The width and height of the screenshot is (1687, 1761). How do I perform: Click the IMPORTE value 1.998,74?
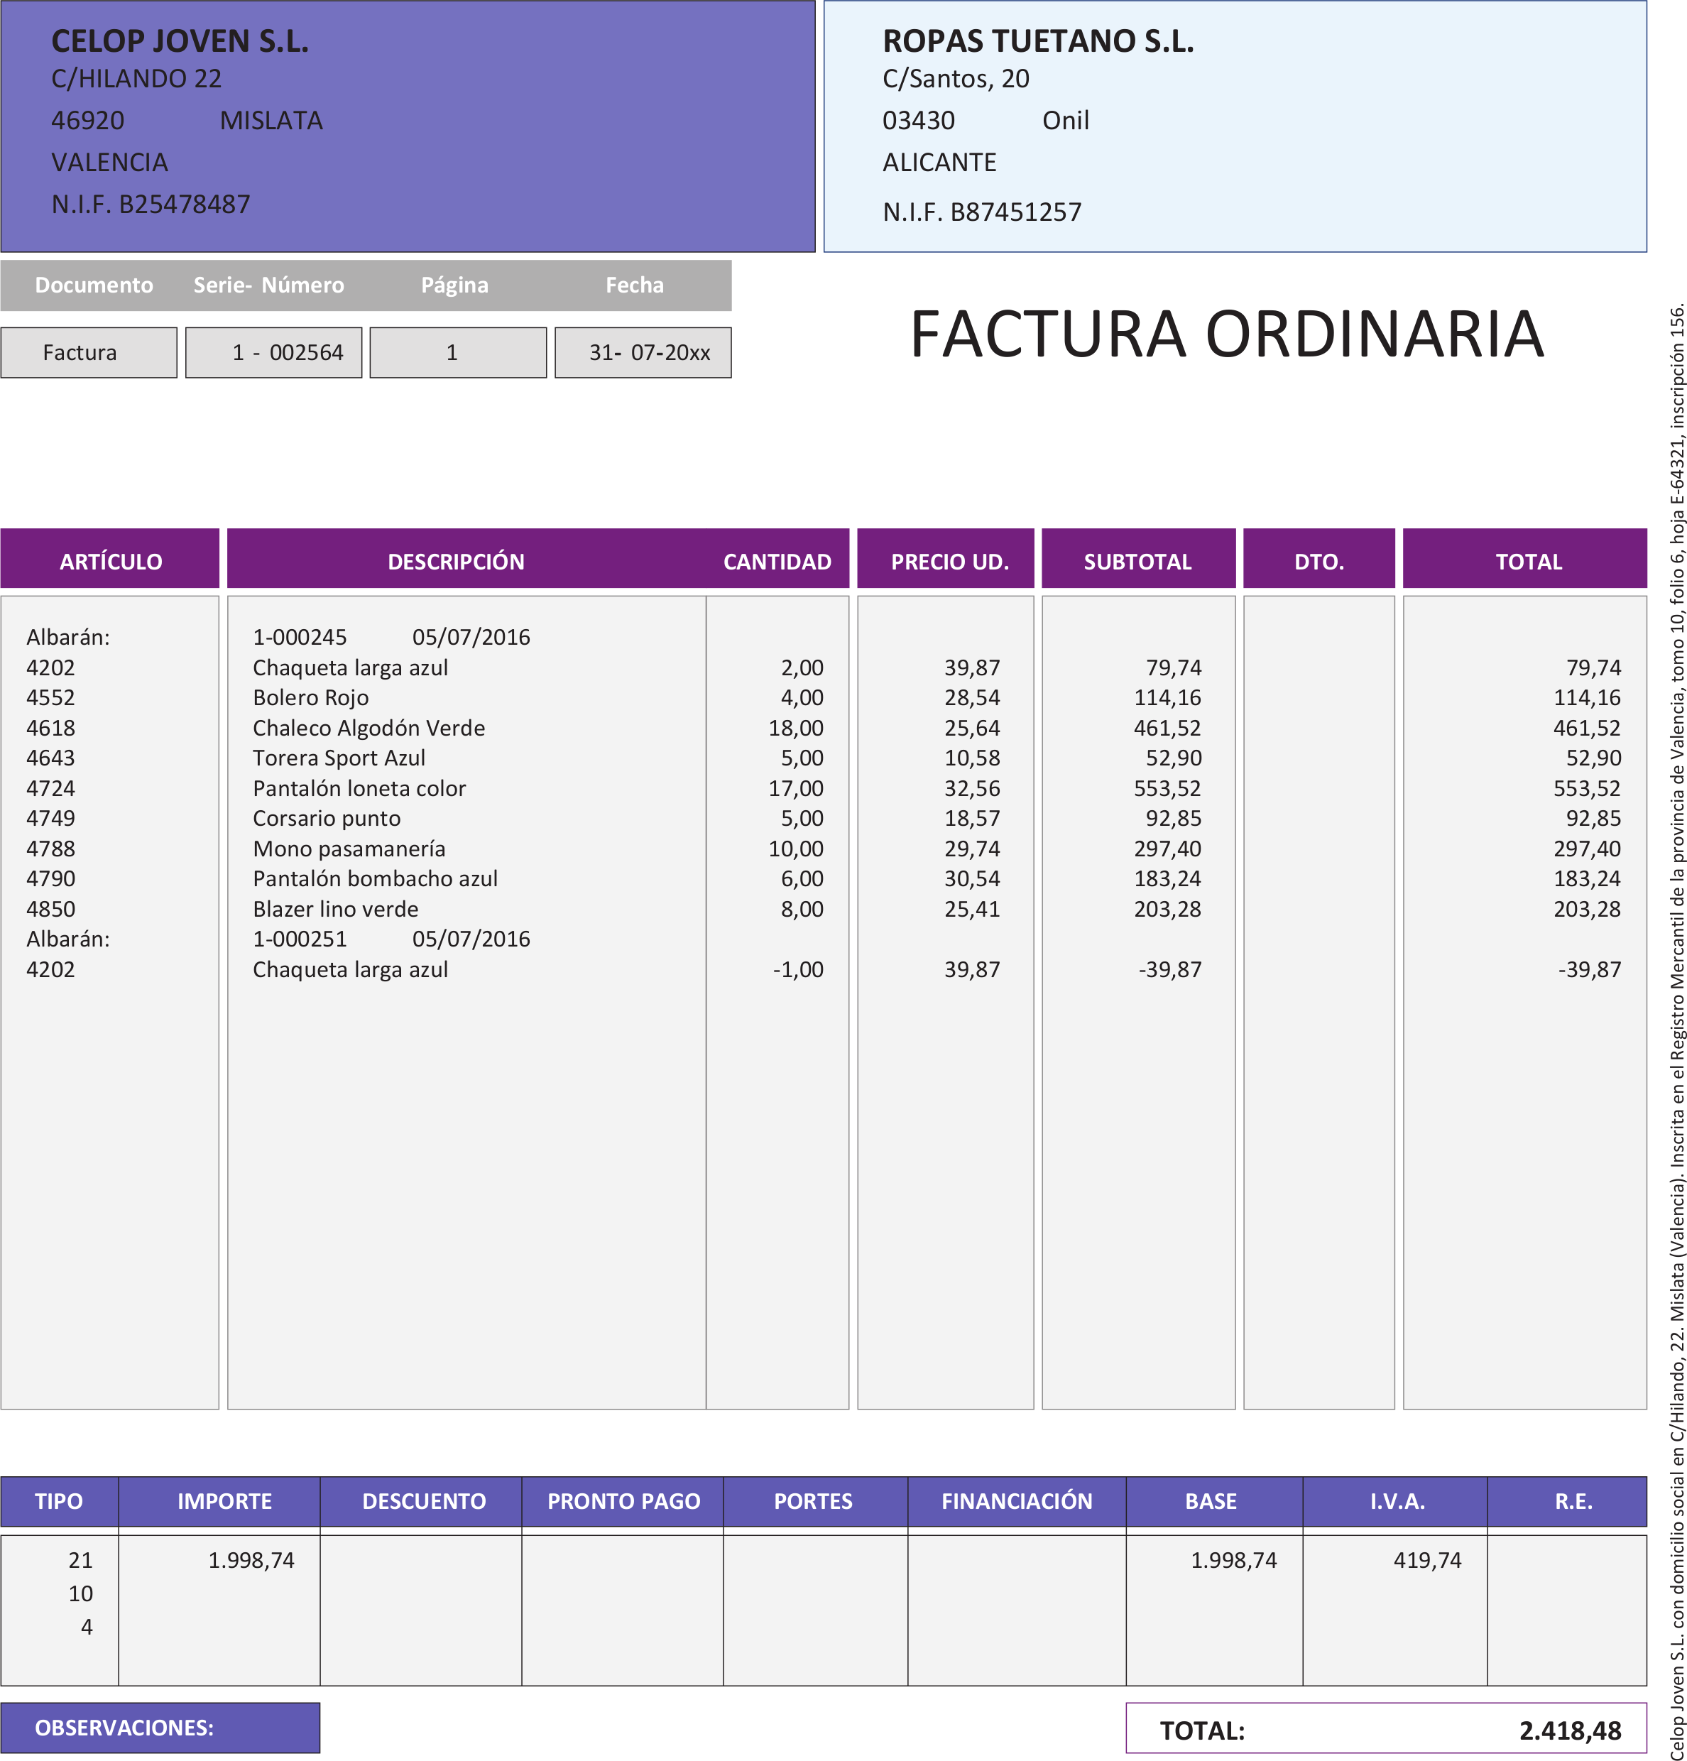click(x=251, y=1560)
